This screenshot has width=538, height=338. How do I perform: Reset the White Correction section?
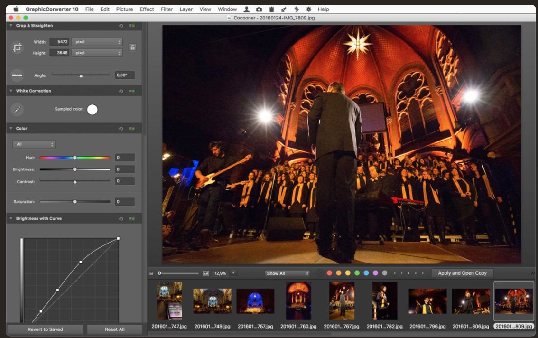121,91
